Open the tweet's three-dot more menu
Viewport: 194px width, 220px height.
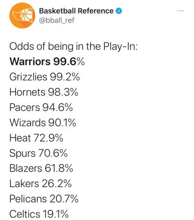(180, 11)
